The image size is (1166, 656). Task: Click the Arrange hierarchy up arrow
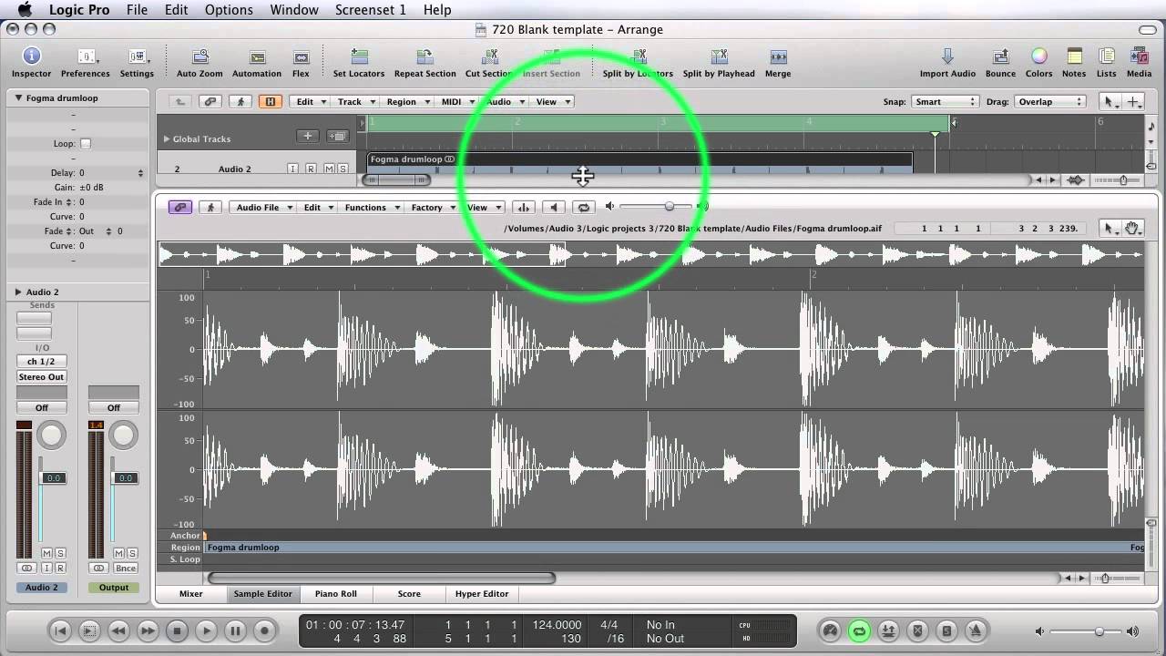[x=180, y=102]
